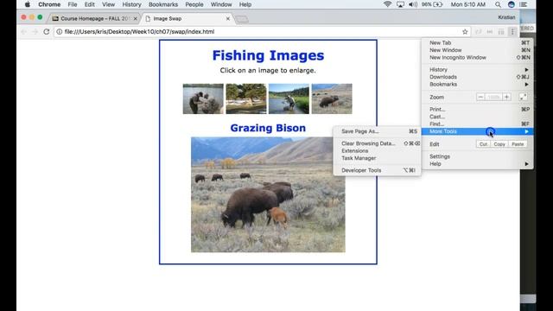Select Clear Browsing Data
Screen dimensions: 553x311
coord(377,143)
